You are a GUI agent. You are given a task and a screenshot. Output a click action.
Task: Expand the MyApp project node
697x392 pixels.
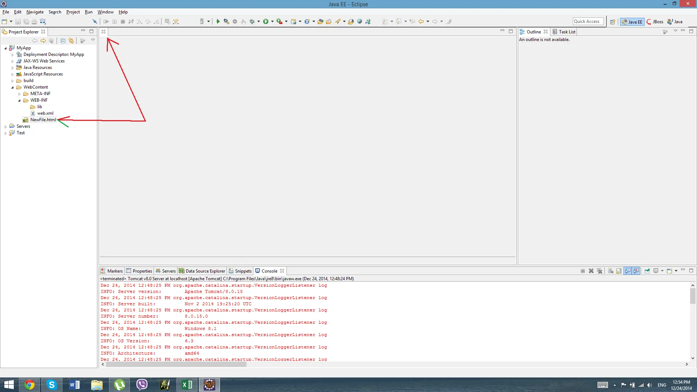click(x=5, y=48)
